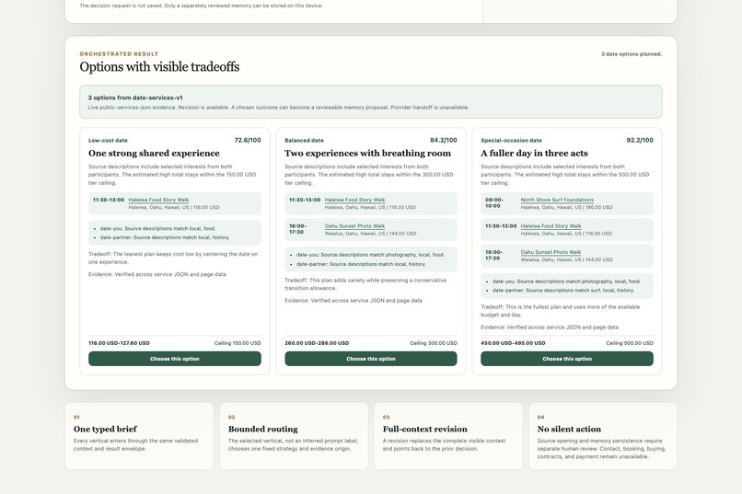This screenshot has width=742, height=494.
Task: Choose the Low-cost date option
Action: [x=175, y=359]
